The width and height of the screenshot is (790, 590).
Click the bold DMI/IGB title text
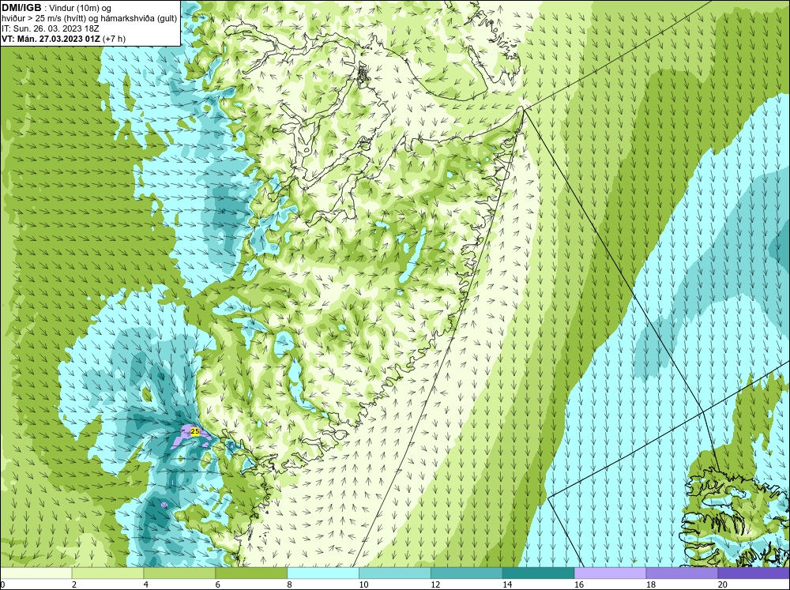21,8
